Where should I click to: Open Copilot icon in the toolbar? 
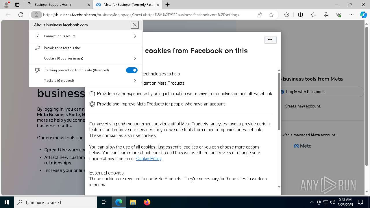363,15
